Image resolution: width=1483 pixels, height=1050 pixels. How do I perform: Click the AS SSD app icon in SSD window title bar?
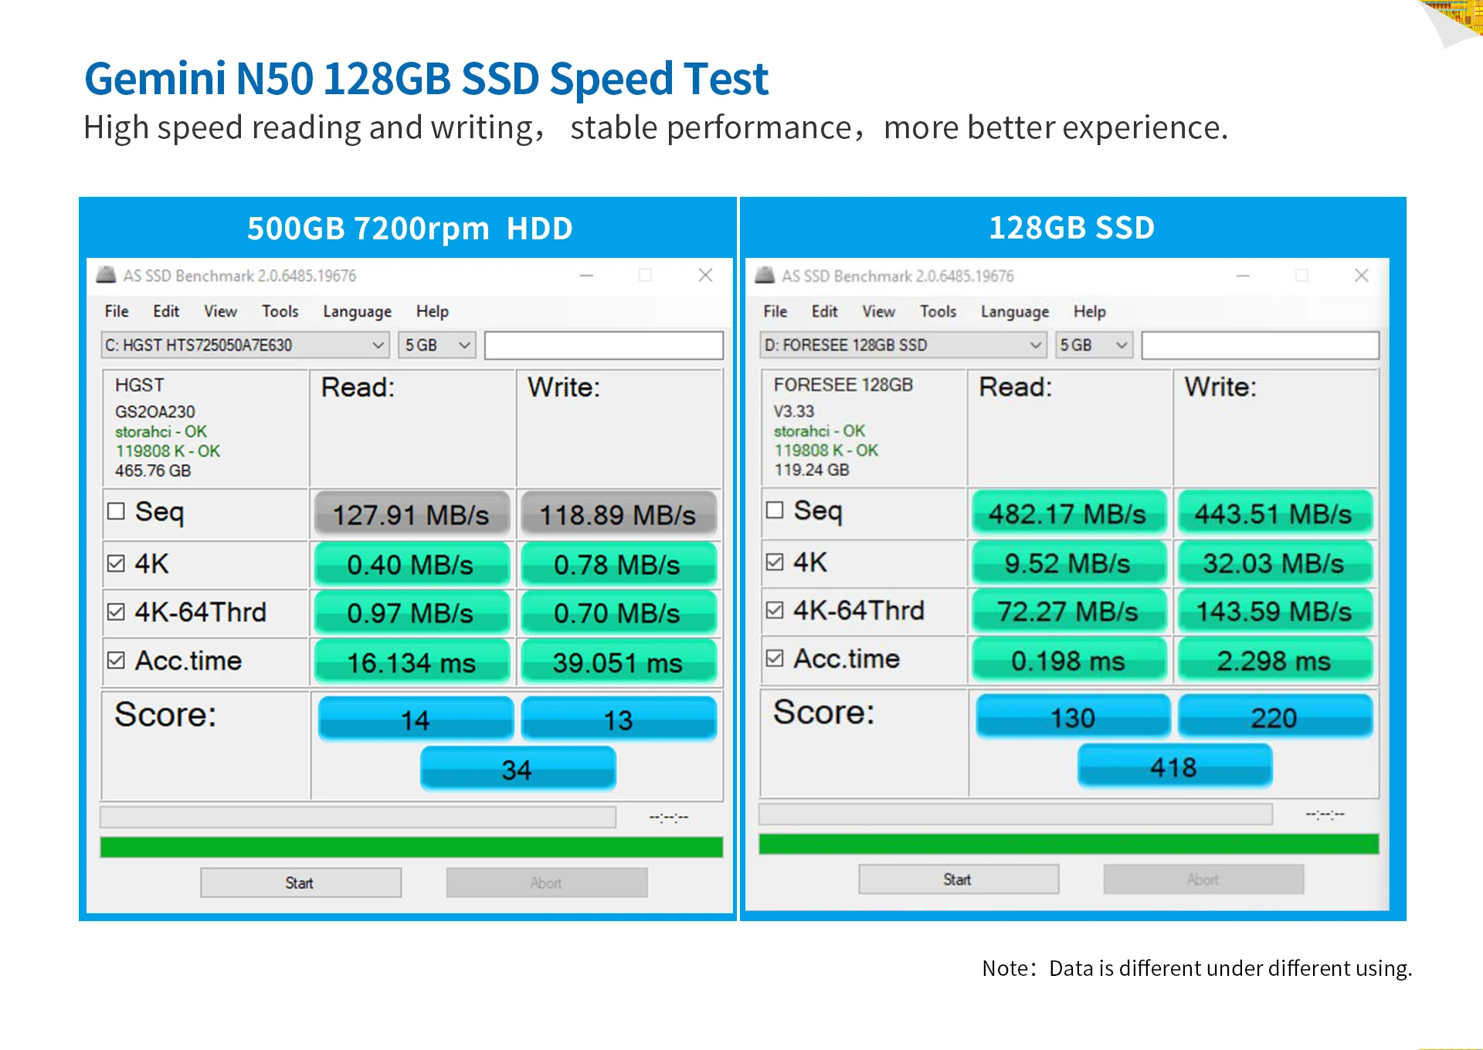(x=765, y=276)
